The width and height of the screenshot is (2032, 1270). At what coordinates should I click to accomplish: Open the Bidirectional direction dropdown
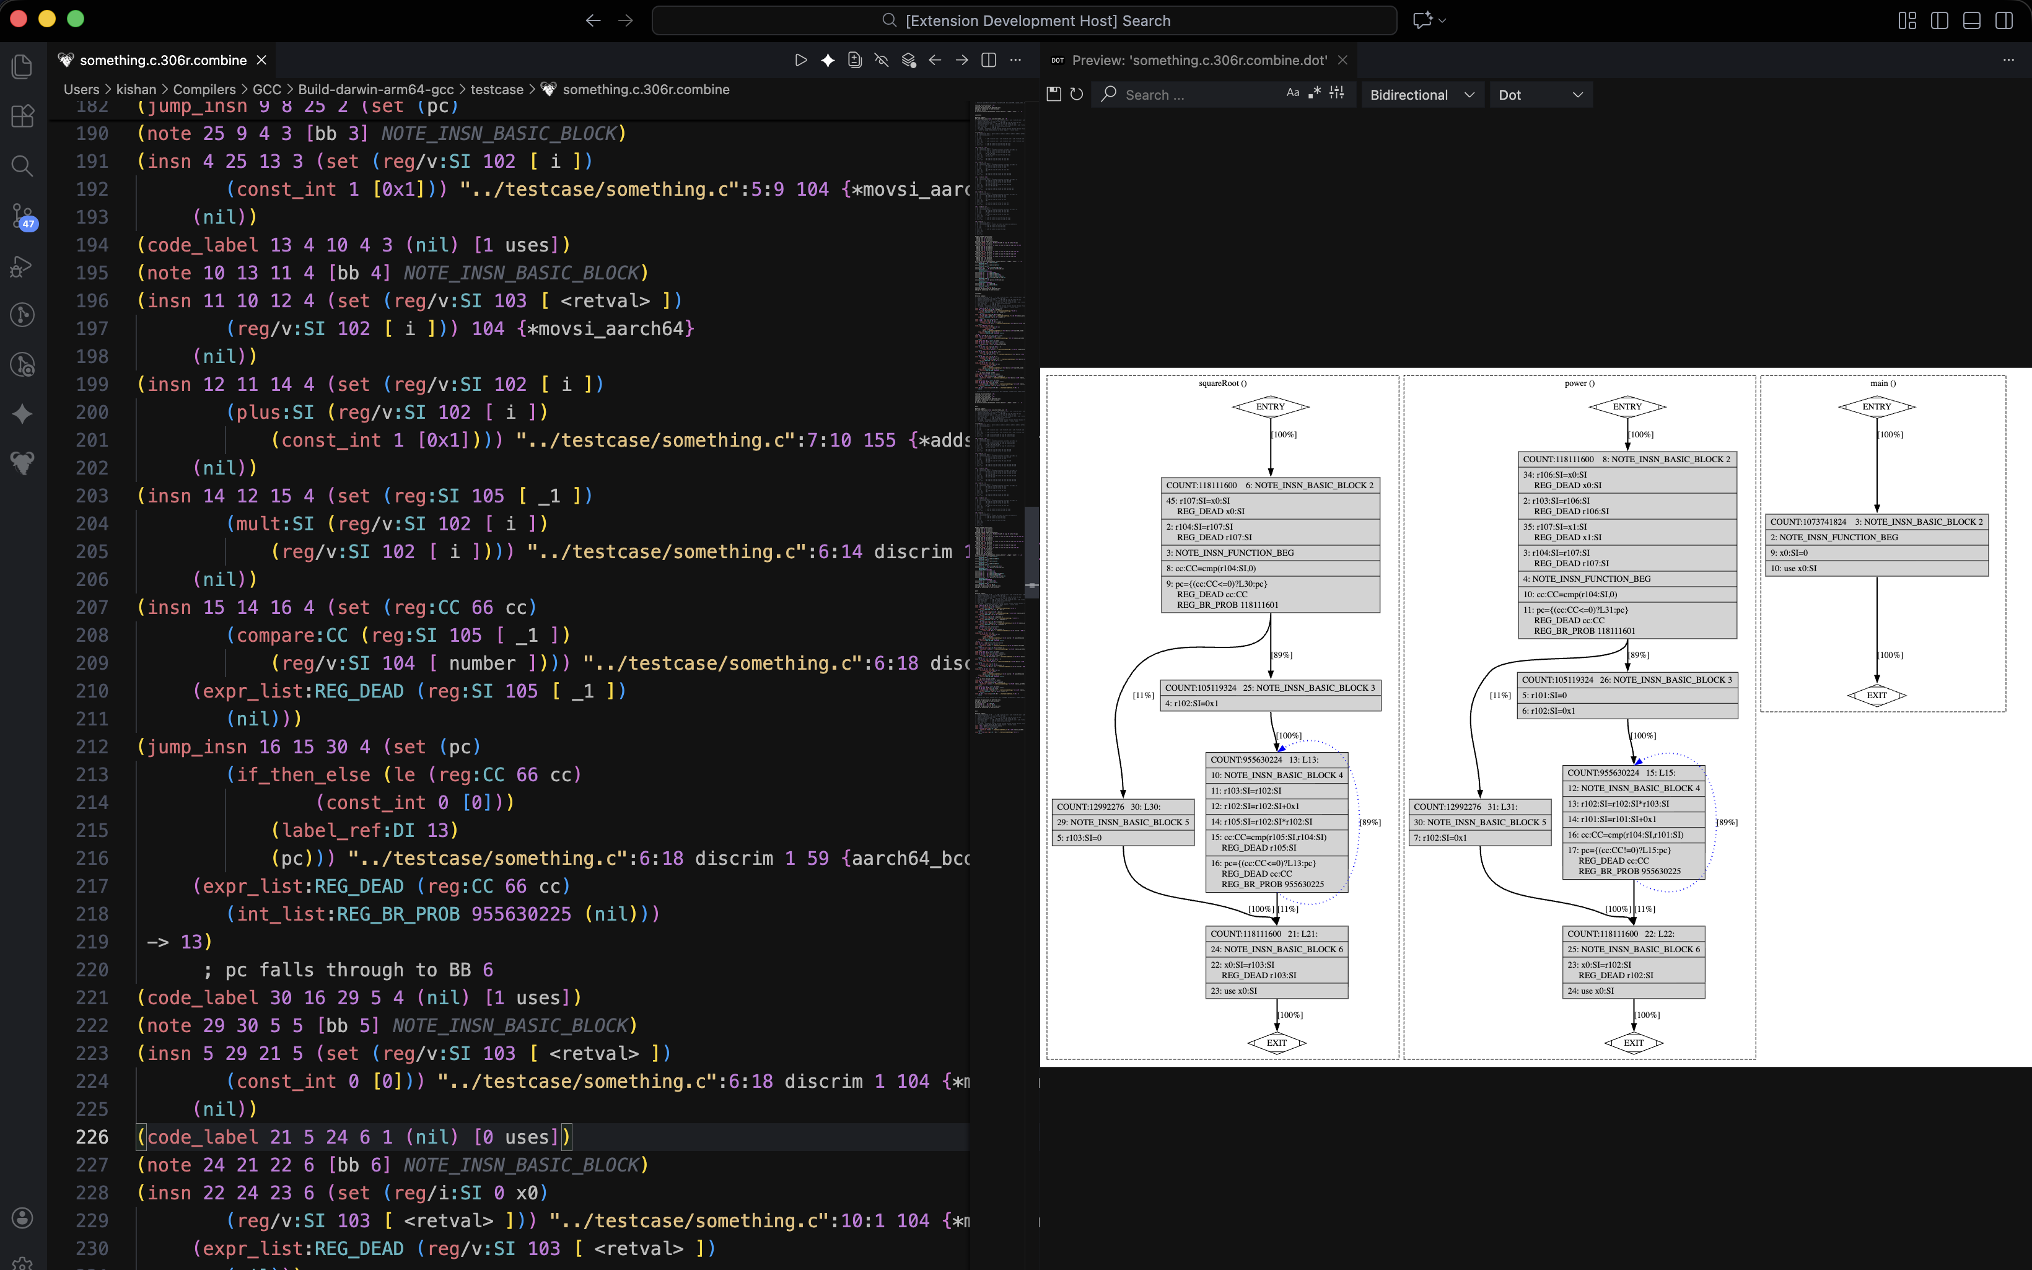click(1422, 95)
